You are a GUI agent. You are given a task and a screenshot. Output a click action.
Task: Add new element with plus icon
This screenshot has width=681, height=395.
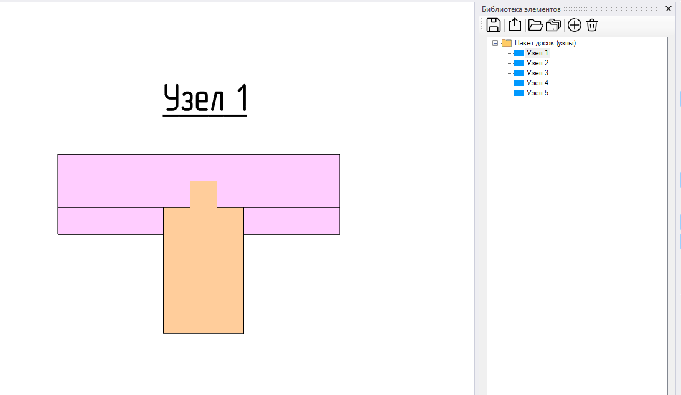tap(574, 25)
